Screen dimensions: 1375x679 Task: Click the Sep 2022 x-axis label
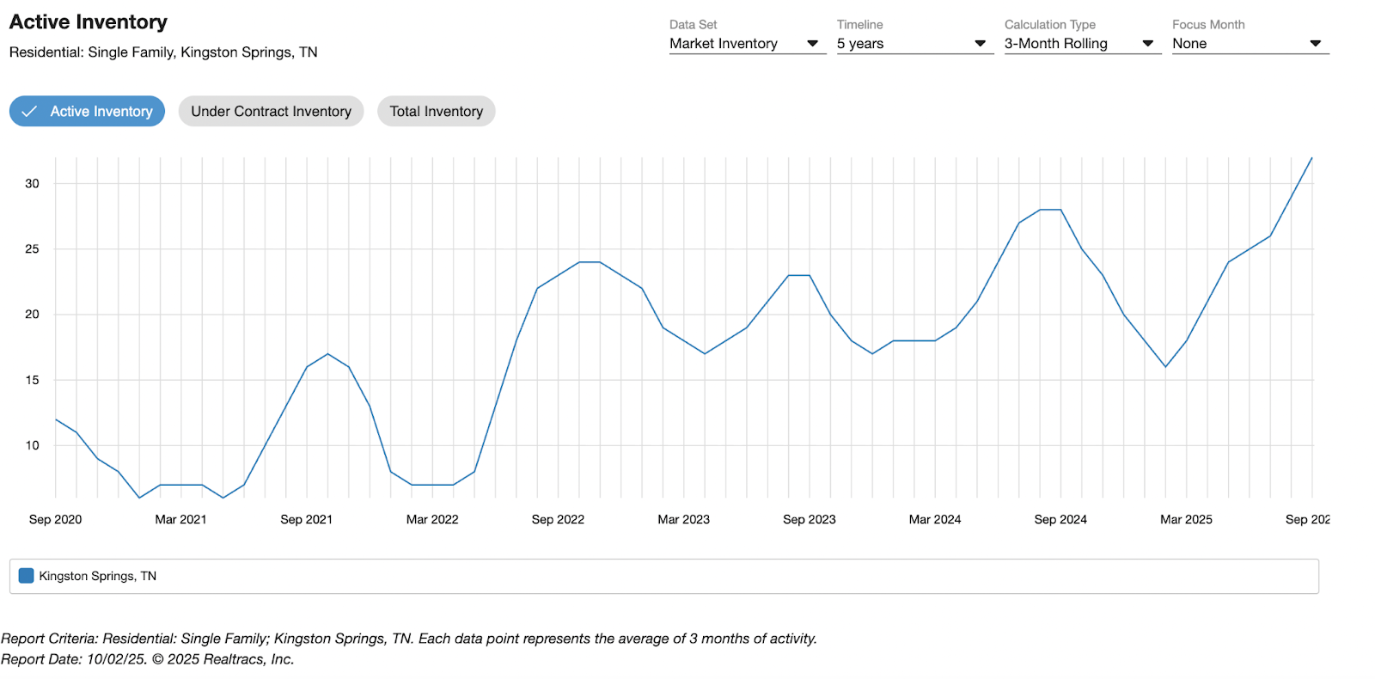pyautogui.click(x=558, y=519)
